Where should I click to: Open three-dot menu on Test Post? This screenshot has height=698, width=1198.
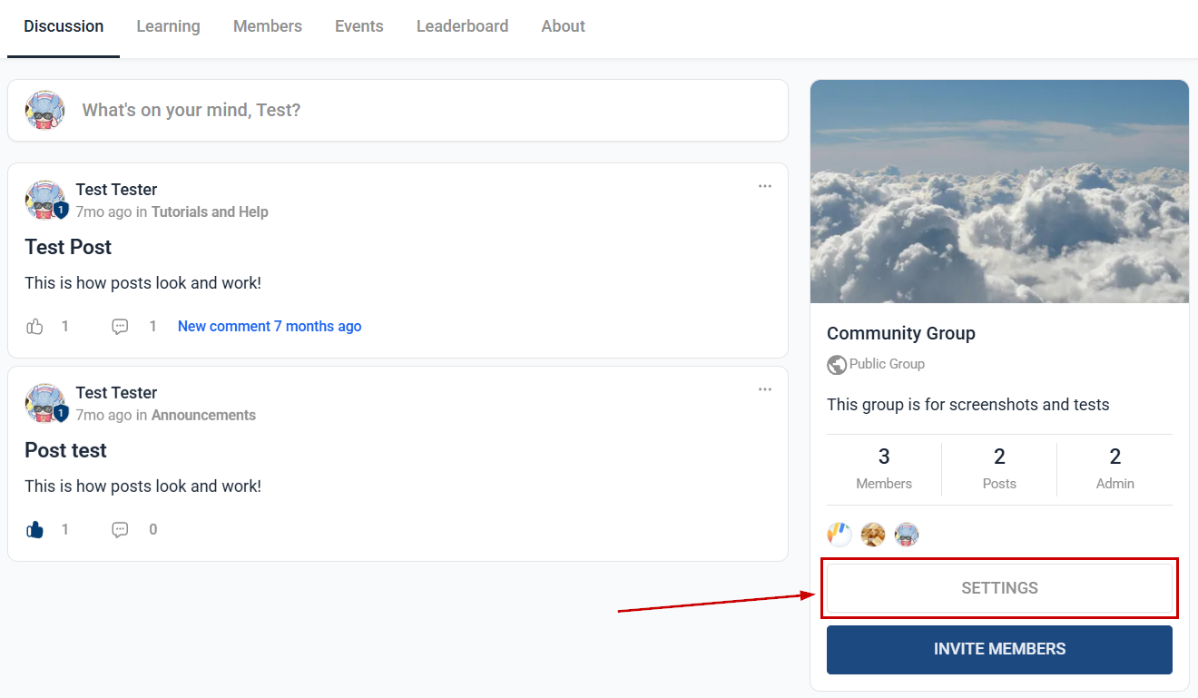(765, 186)
